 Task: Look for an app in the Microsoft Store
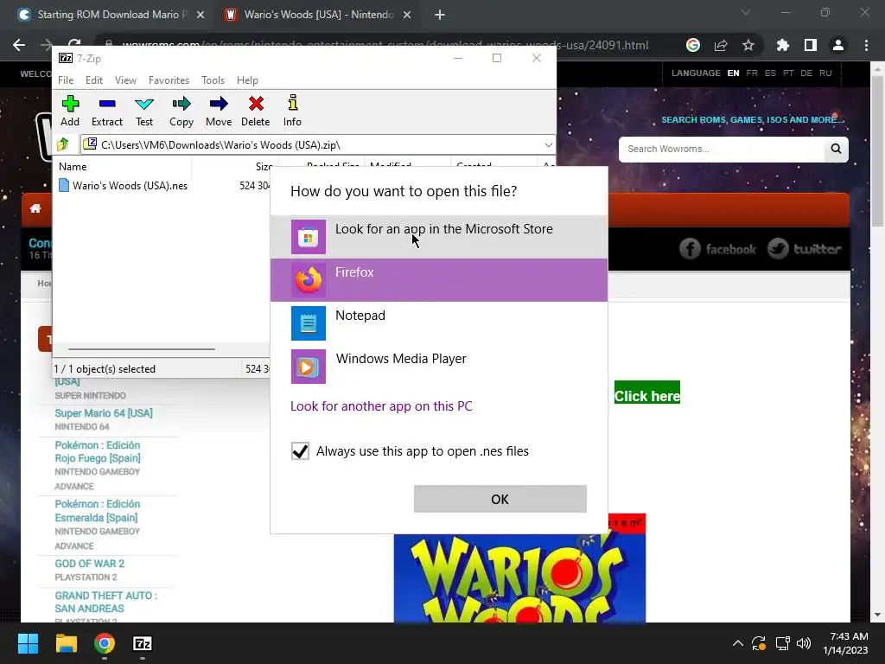click(439, 237)
